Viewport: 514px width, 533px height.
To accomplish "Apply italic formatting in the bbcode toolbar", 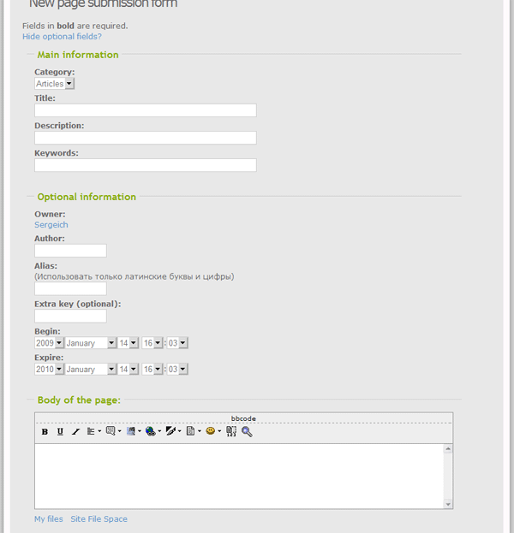I will (x=75, y=432).
